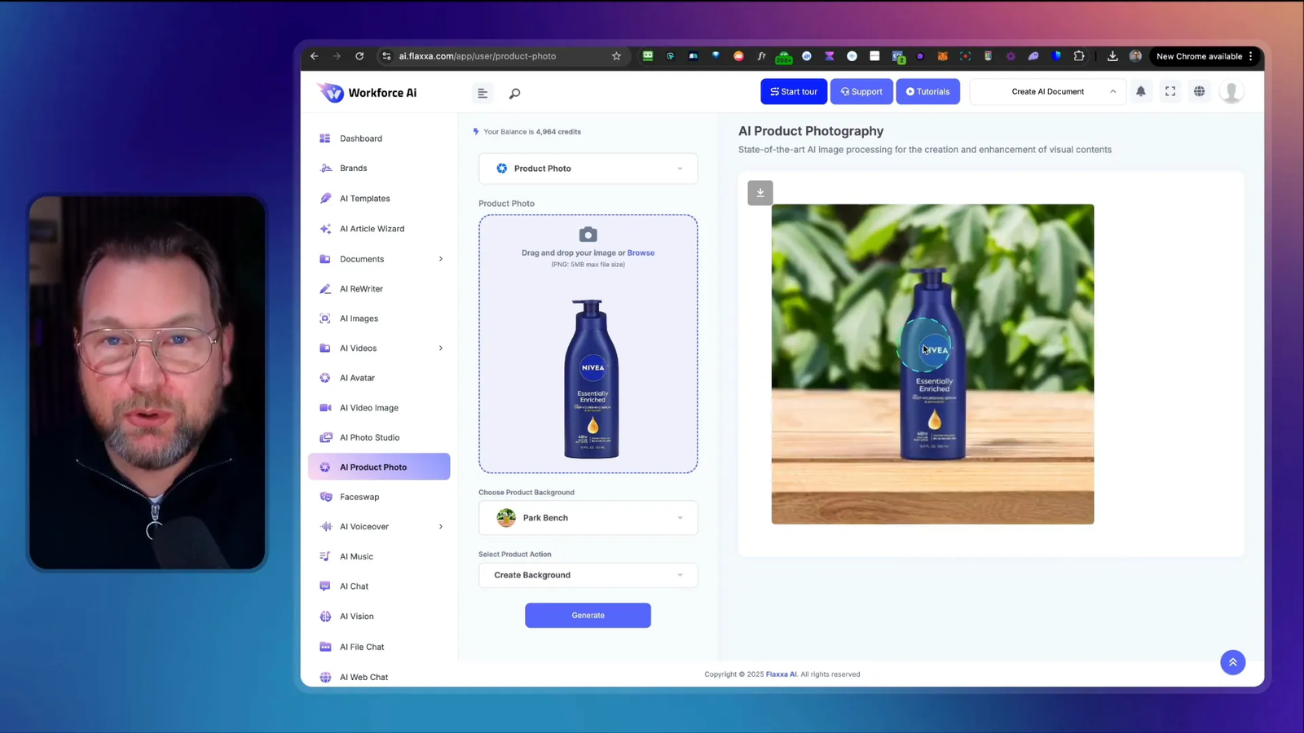Collapse sidebar with hamburger menu icon
Viewport: 1304px width, 733px height.
482,93
